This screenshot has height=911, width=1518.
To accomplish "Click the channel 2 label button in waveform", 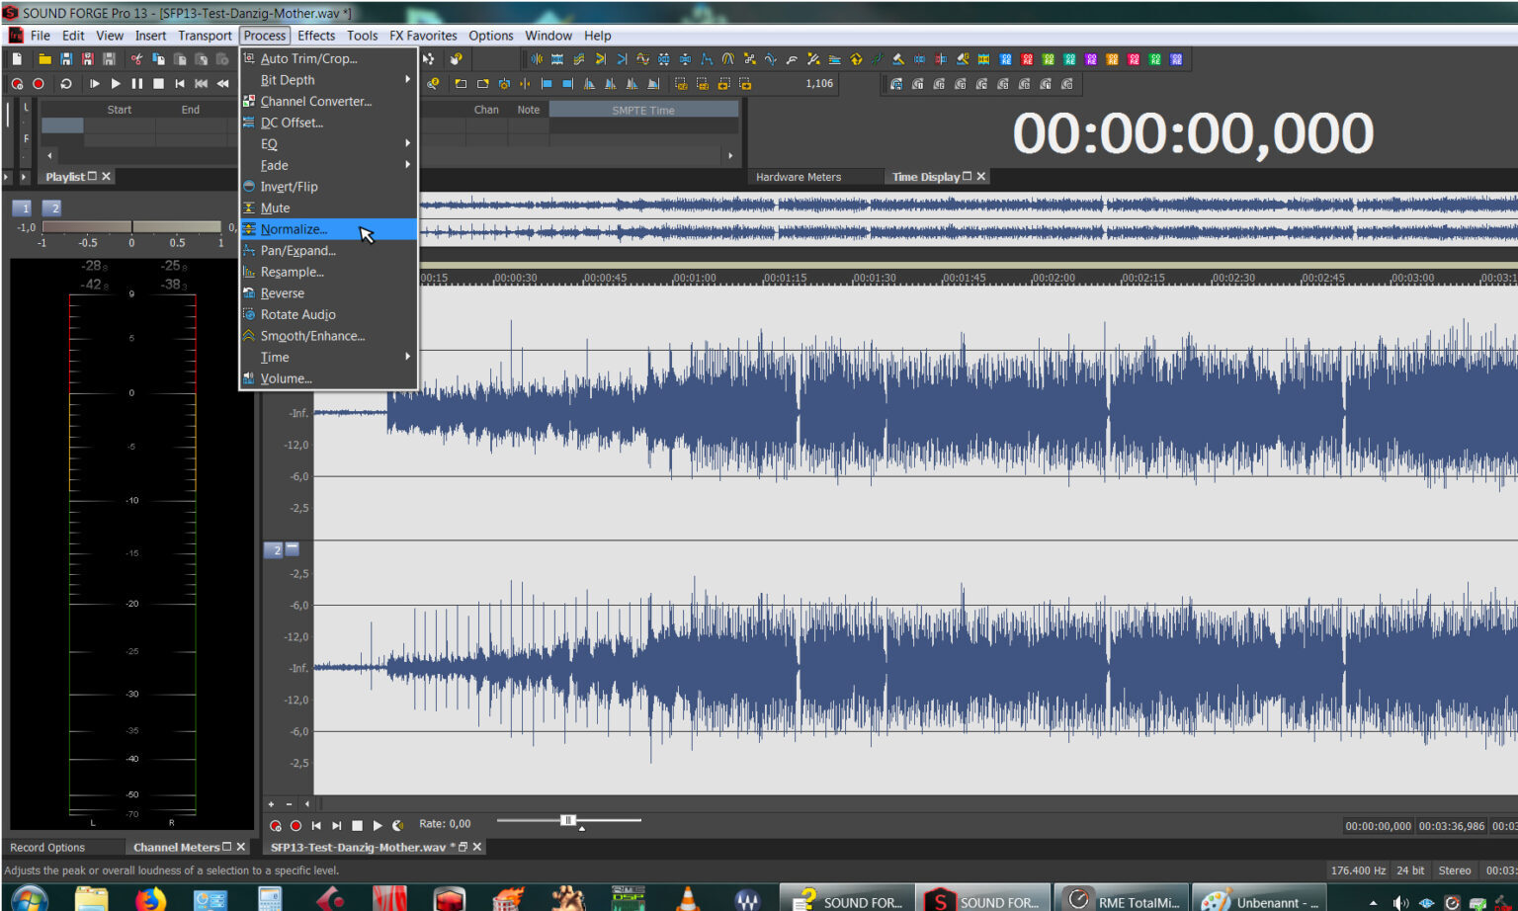I will [x=274, y=549].
